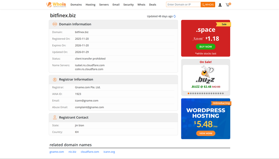Open the nic.biz related link

click(x=72, y=152)
